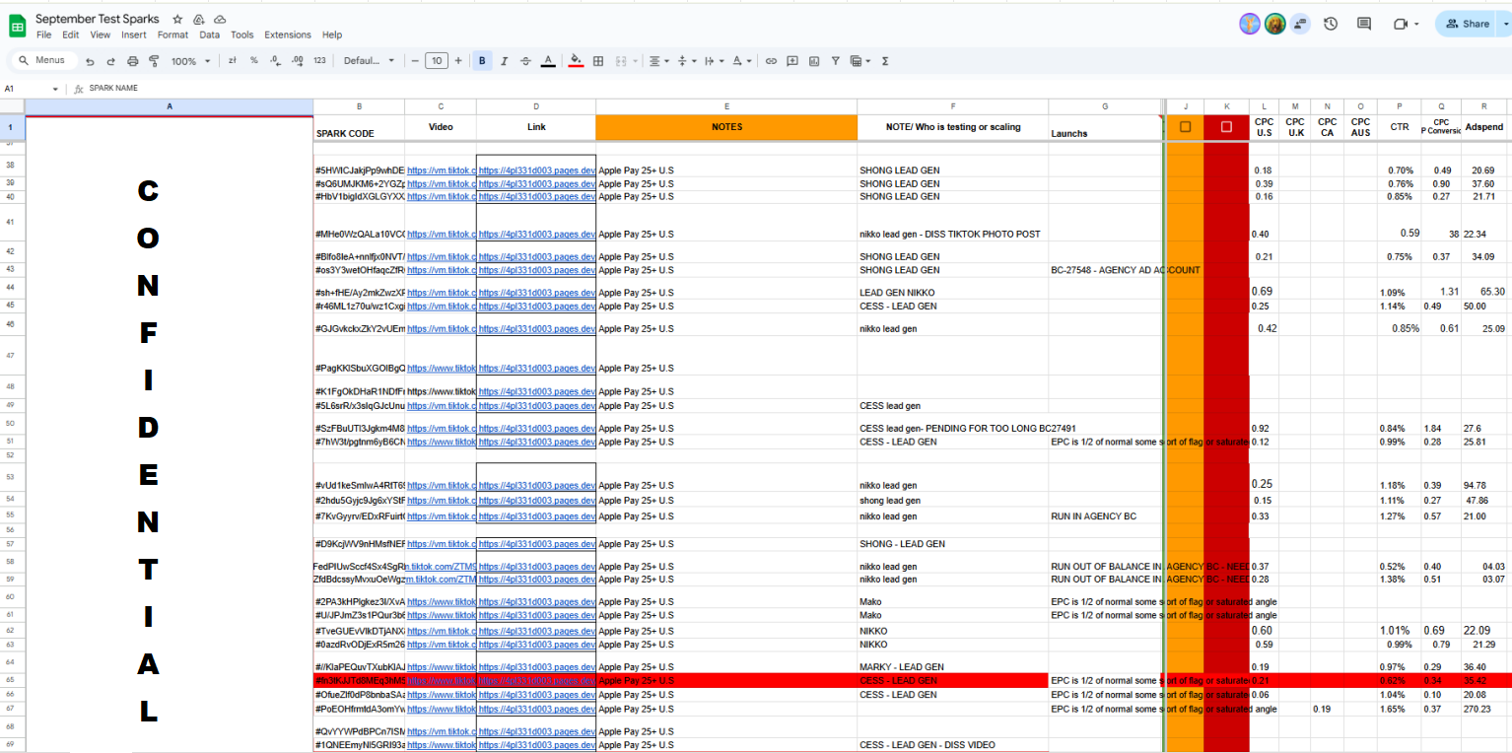Insert a chart using toolbar icon
Viewport: 1512px width, 753px height.
click(x=814, y=61)
